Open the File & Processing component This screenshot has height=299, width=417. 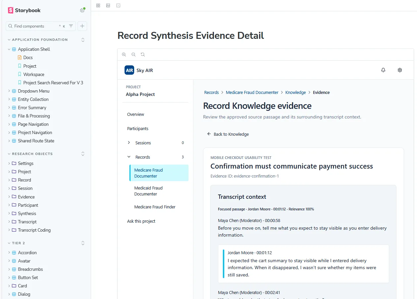(34, 116)
